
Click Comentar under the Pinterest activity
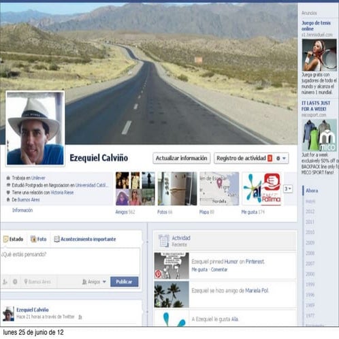point(219,270)
